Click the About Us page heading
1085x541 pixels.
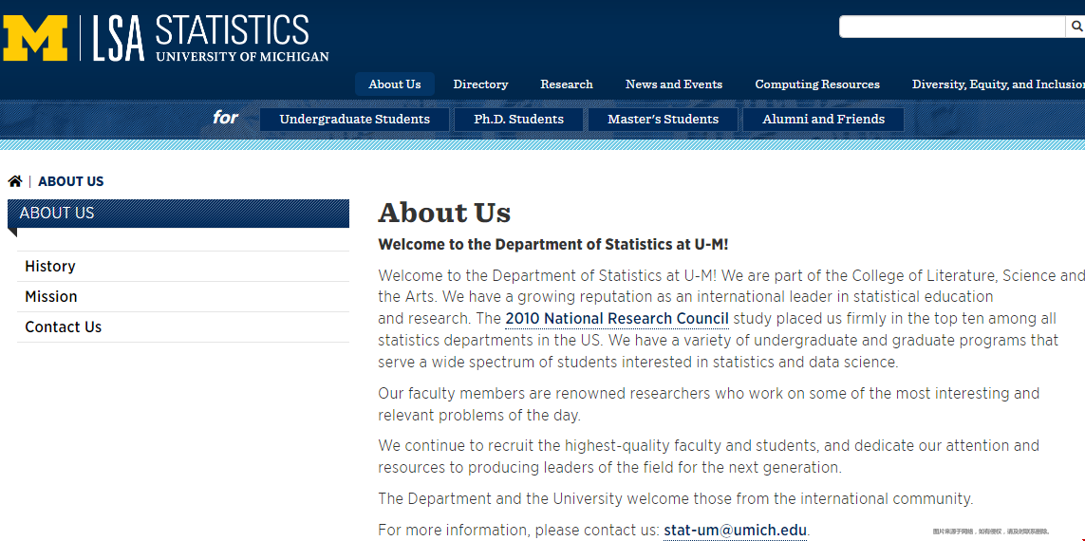444,214
